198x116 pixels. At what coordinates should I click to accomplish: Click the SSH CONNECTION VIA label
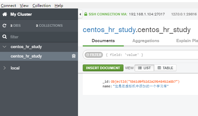pos(108,14)
